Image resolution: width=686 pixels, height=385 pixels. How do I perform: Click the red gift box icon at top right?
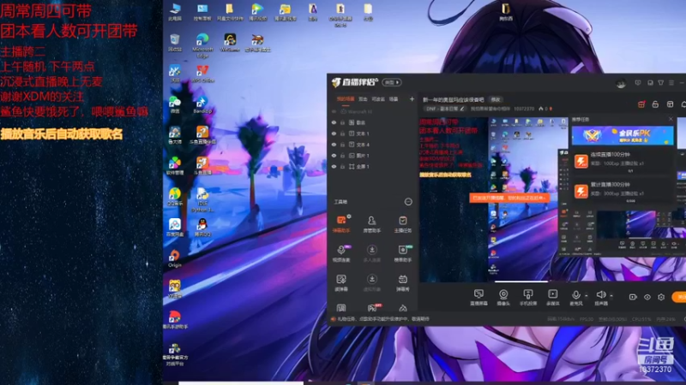click(641, 104)
